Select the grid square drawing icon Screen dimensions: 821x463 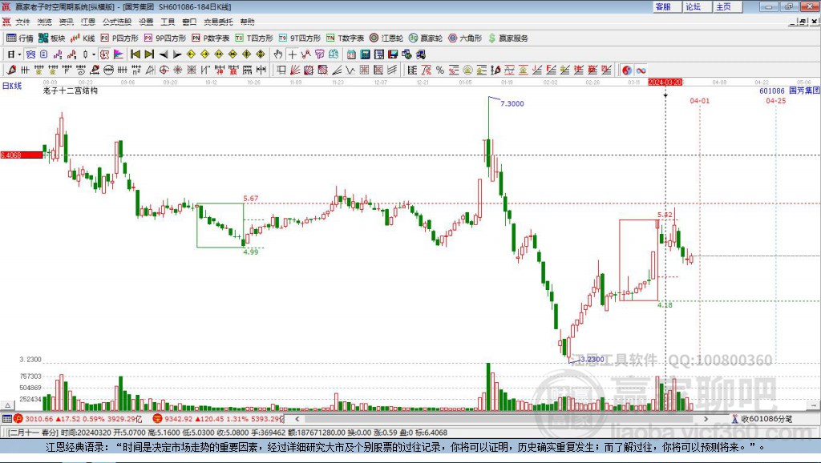[364, 70]
